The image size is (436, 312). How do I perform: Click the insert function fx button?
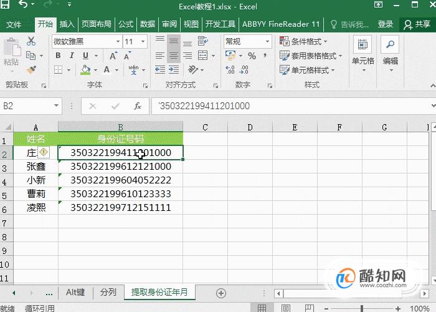point(138,106)
